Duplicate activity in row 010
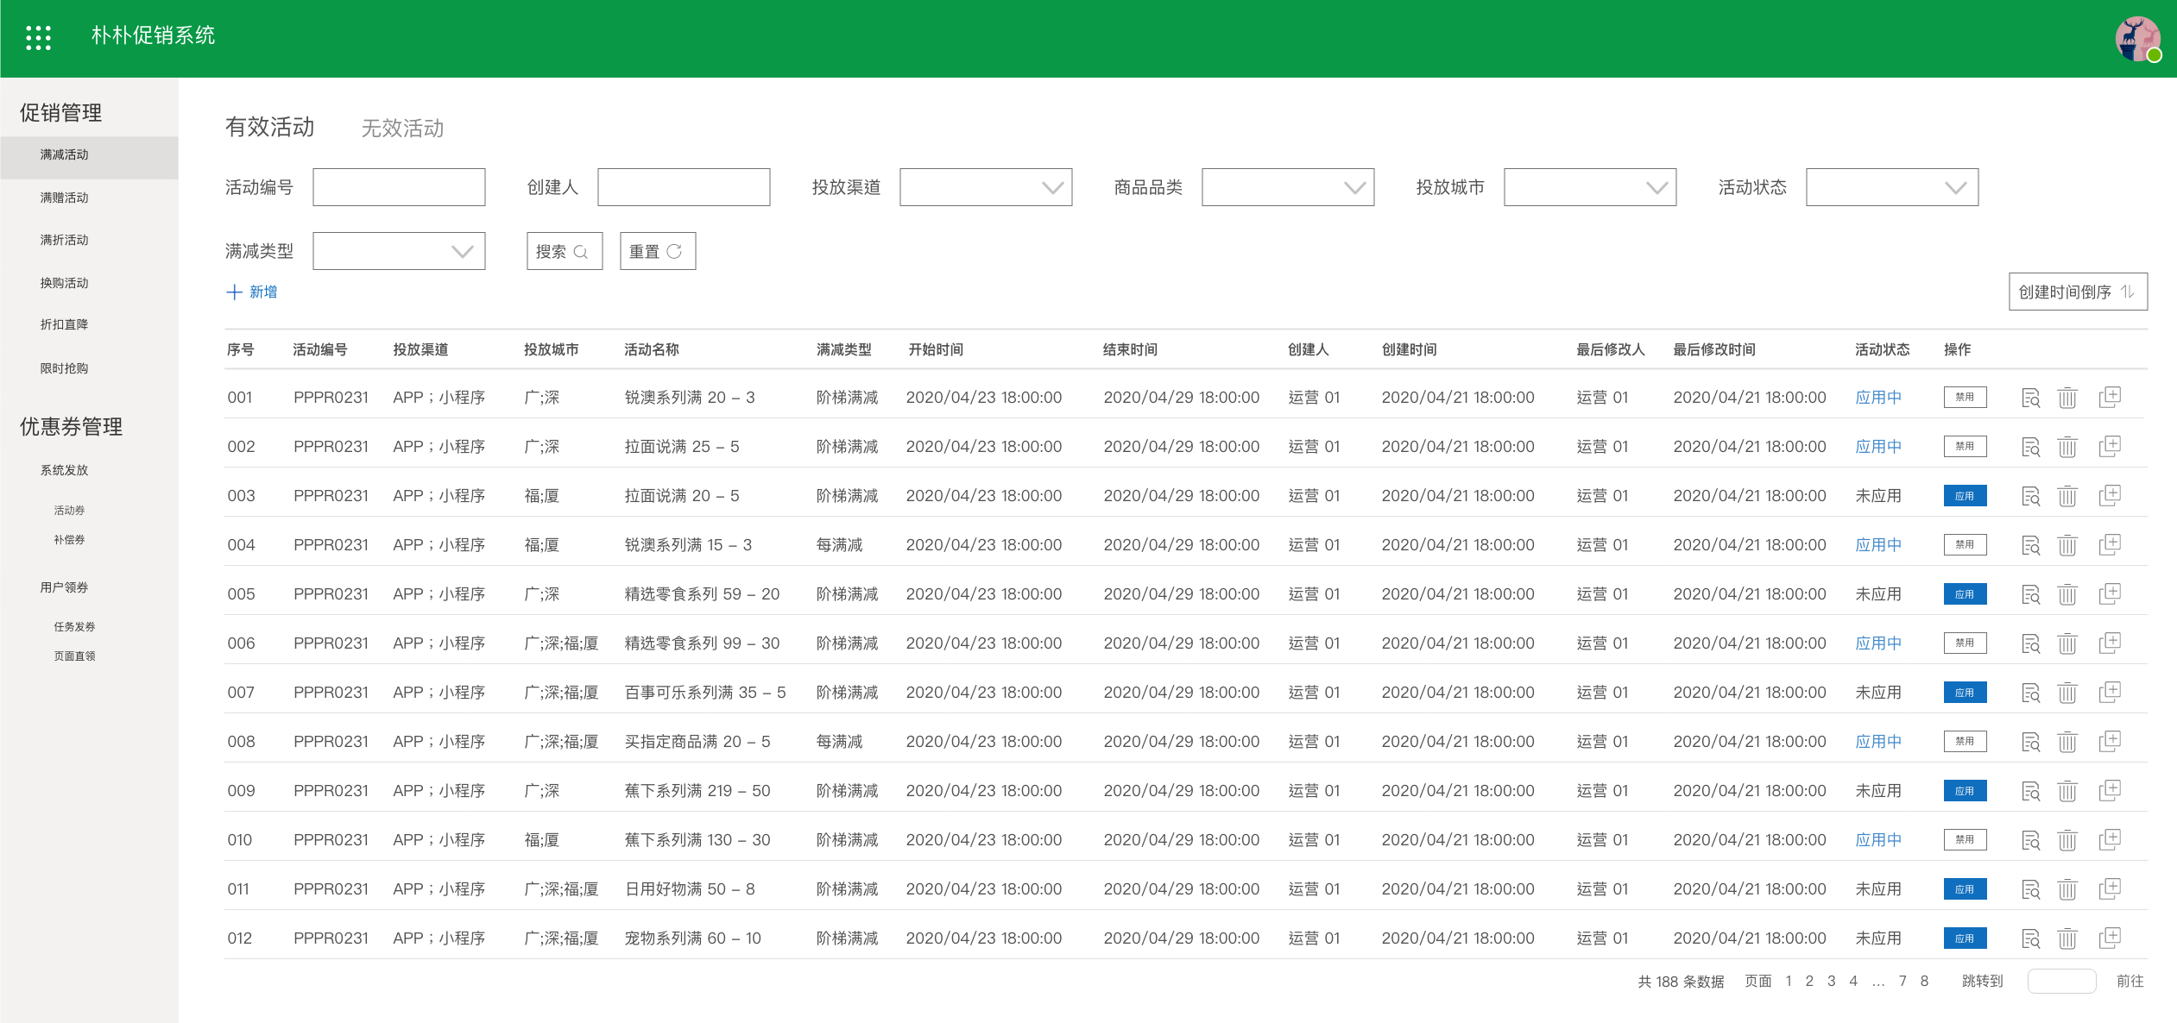 (2110, 839)
